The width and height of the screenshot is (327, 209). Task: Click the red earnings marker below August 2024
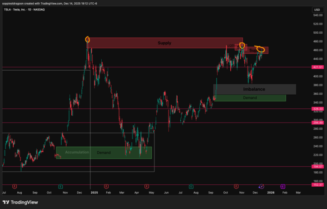pos(15,186)
